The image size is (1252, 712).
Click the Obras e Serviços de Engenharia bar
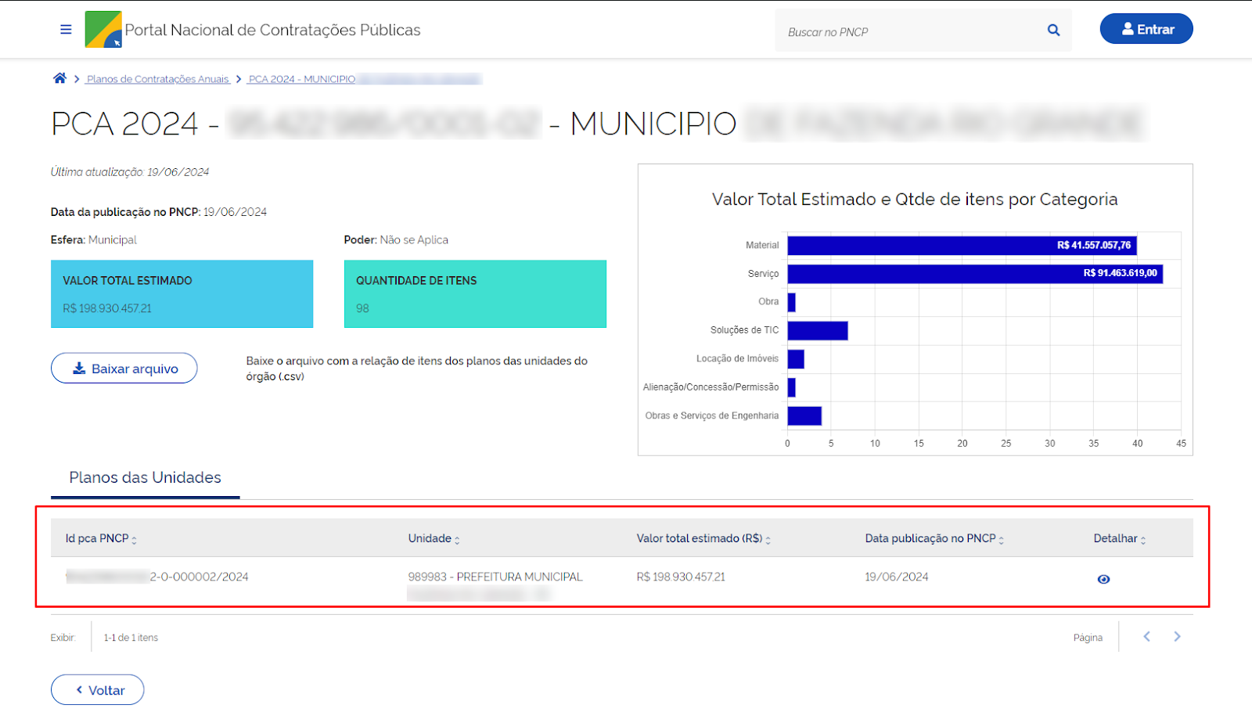click(804, 415)
